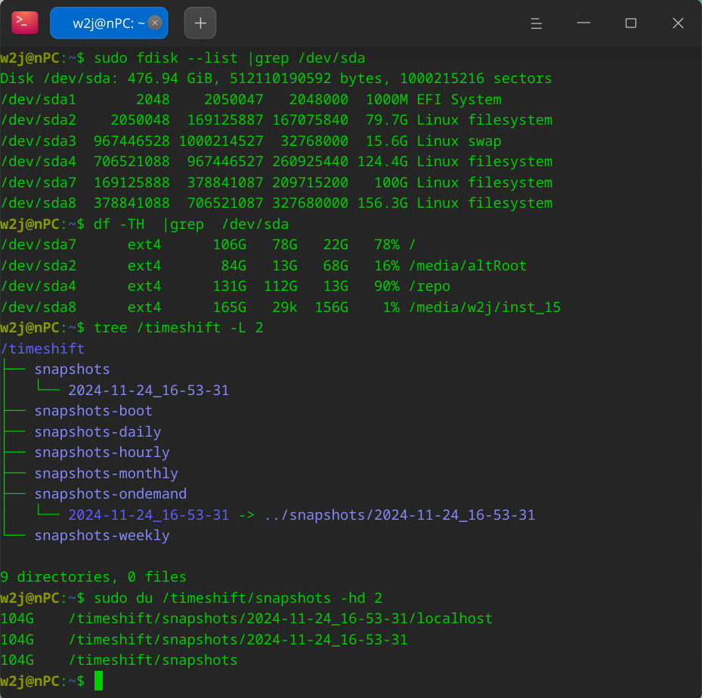Click the /timeshift root directory name

[x=42, y=348]
